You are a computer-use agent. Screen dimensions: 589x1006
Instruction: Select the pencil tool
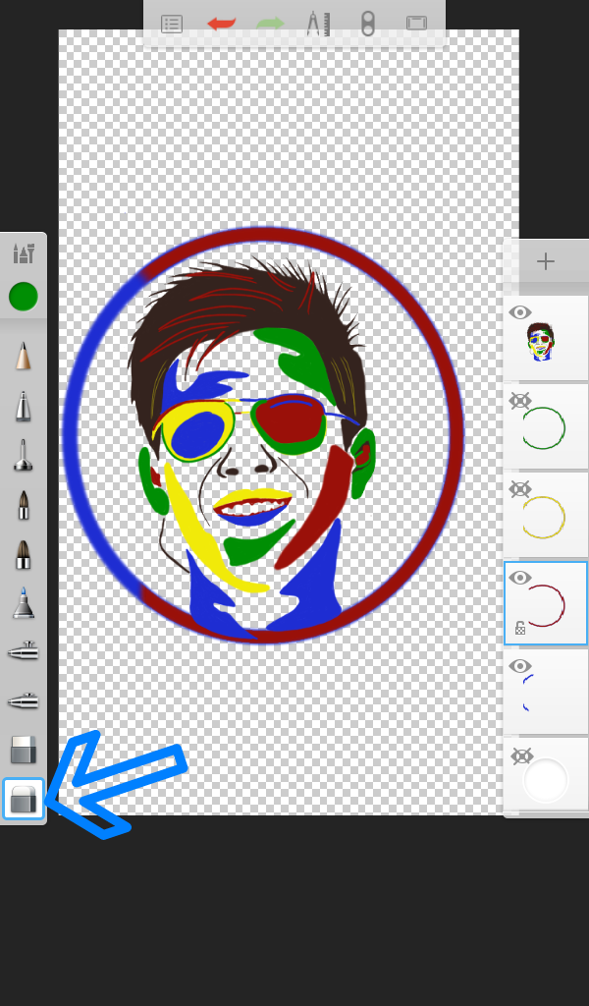(24, 356)
